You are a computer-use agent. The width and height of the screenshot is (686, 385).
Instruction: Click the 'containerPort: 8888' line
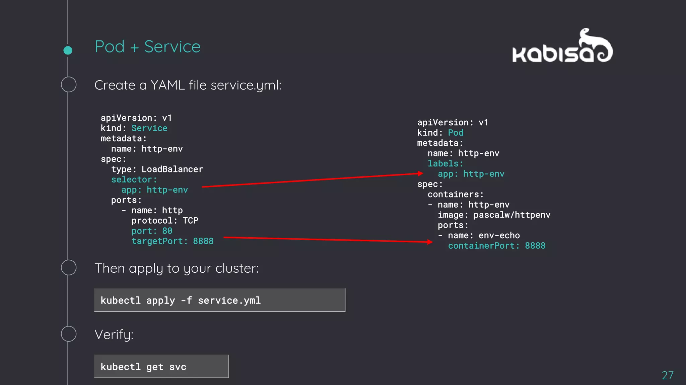pyautogui.click(x=497, y=246)
